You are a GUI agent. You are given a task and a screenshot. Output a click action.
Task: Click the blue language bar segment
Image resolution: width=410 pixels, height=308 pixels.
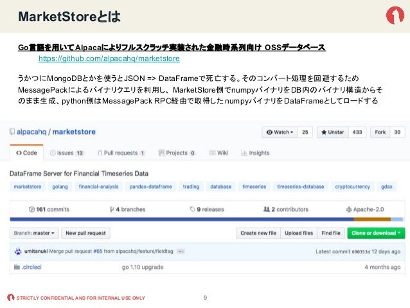coord(182,219)
